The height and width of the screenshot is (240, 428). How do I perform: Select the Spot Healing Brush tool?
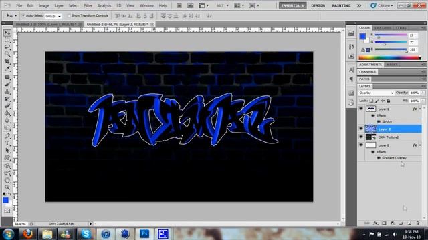(x=7, y=77)
